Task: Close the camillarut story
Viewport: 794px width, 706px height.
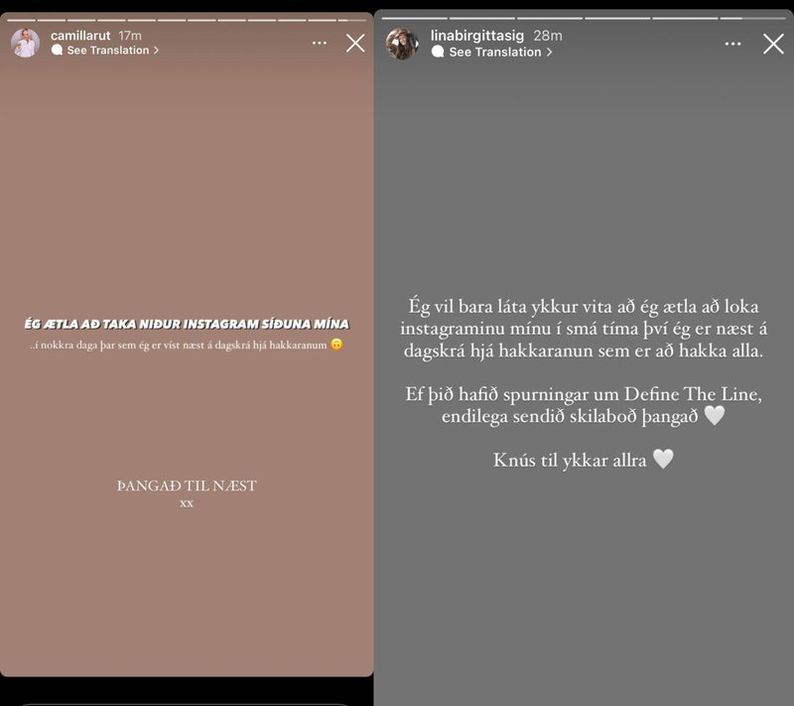Action: click(x=355, y=43)
